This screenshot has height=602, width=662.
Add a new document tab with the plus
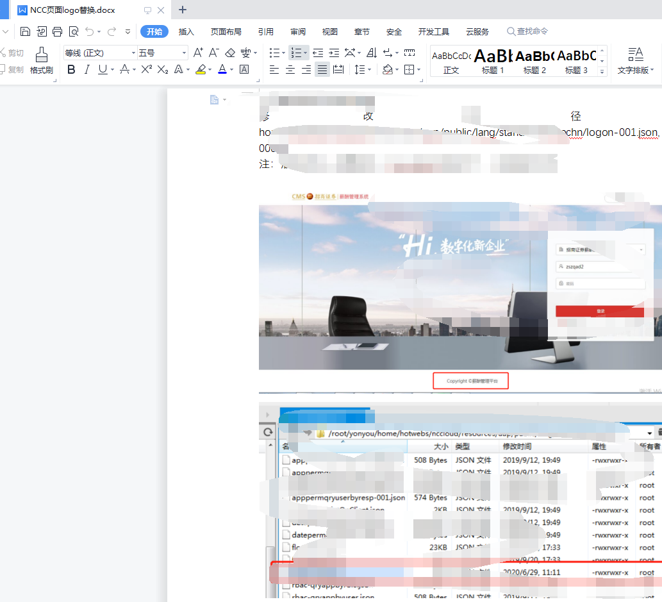click(183, 10)
